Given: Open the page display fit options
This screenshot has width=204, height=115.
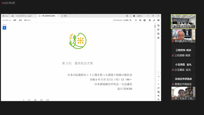Looking at the screenshot, I should coord(158,92).
